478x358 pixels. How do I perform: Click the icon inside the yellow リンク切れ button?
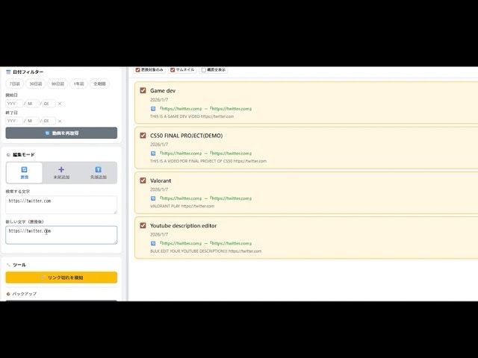pos(43,277)
